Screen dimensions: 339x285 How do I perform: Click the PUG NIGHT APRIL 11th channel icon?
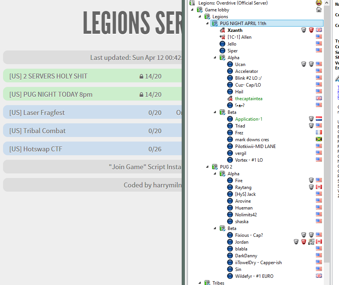(x=215, y=24)
